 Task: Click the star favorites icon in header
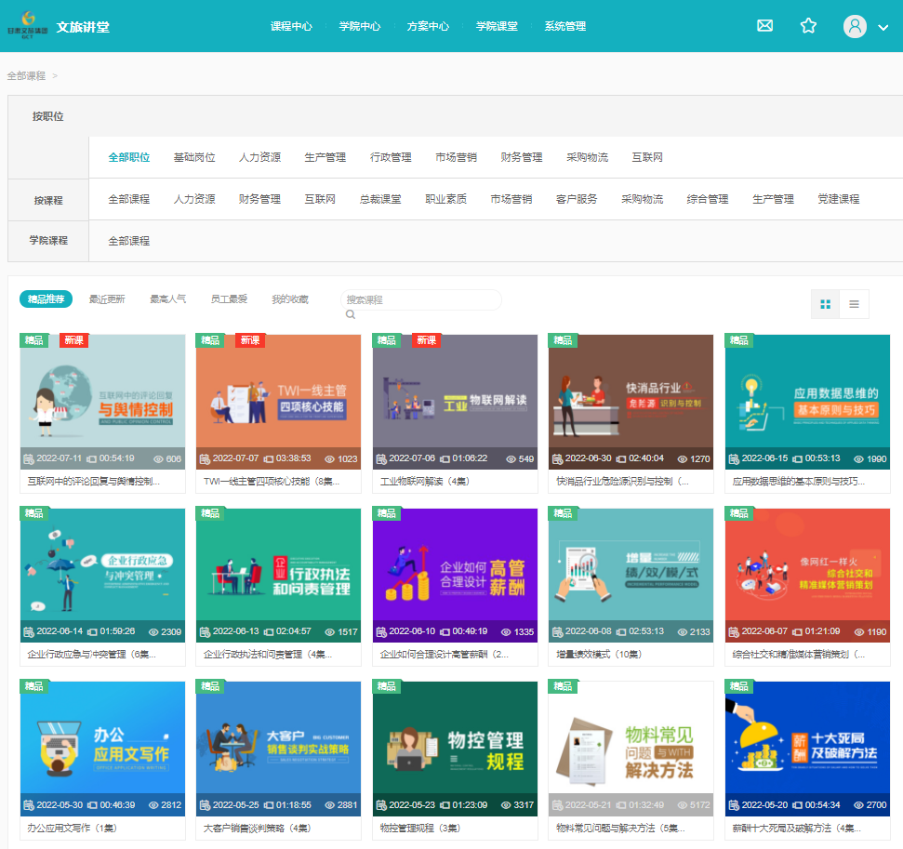tap(808, 26)
